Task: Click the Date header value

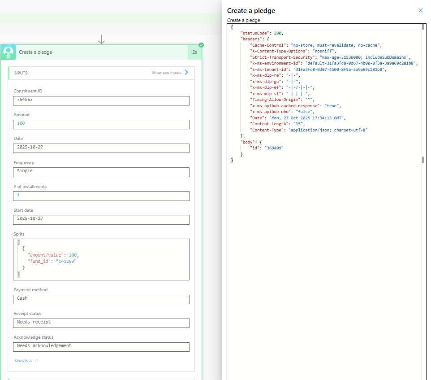Action: click(306, 118)
